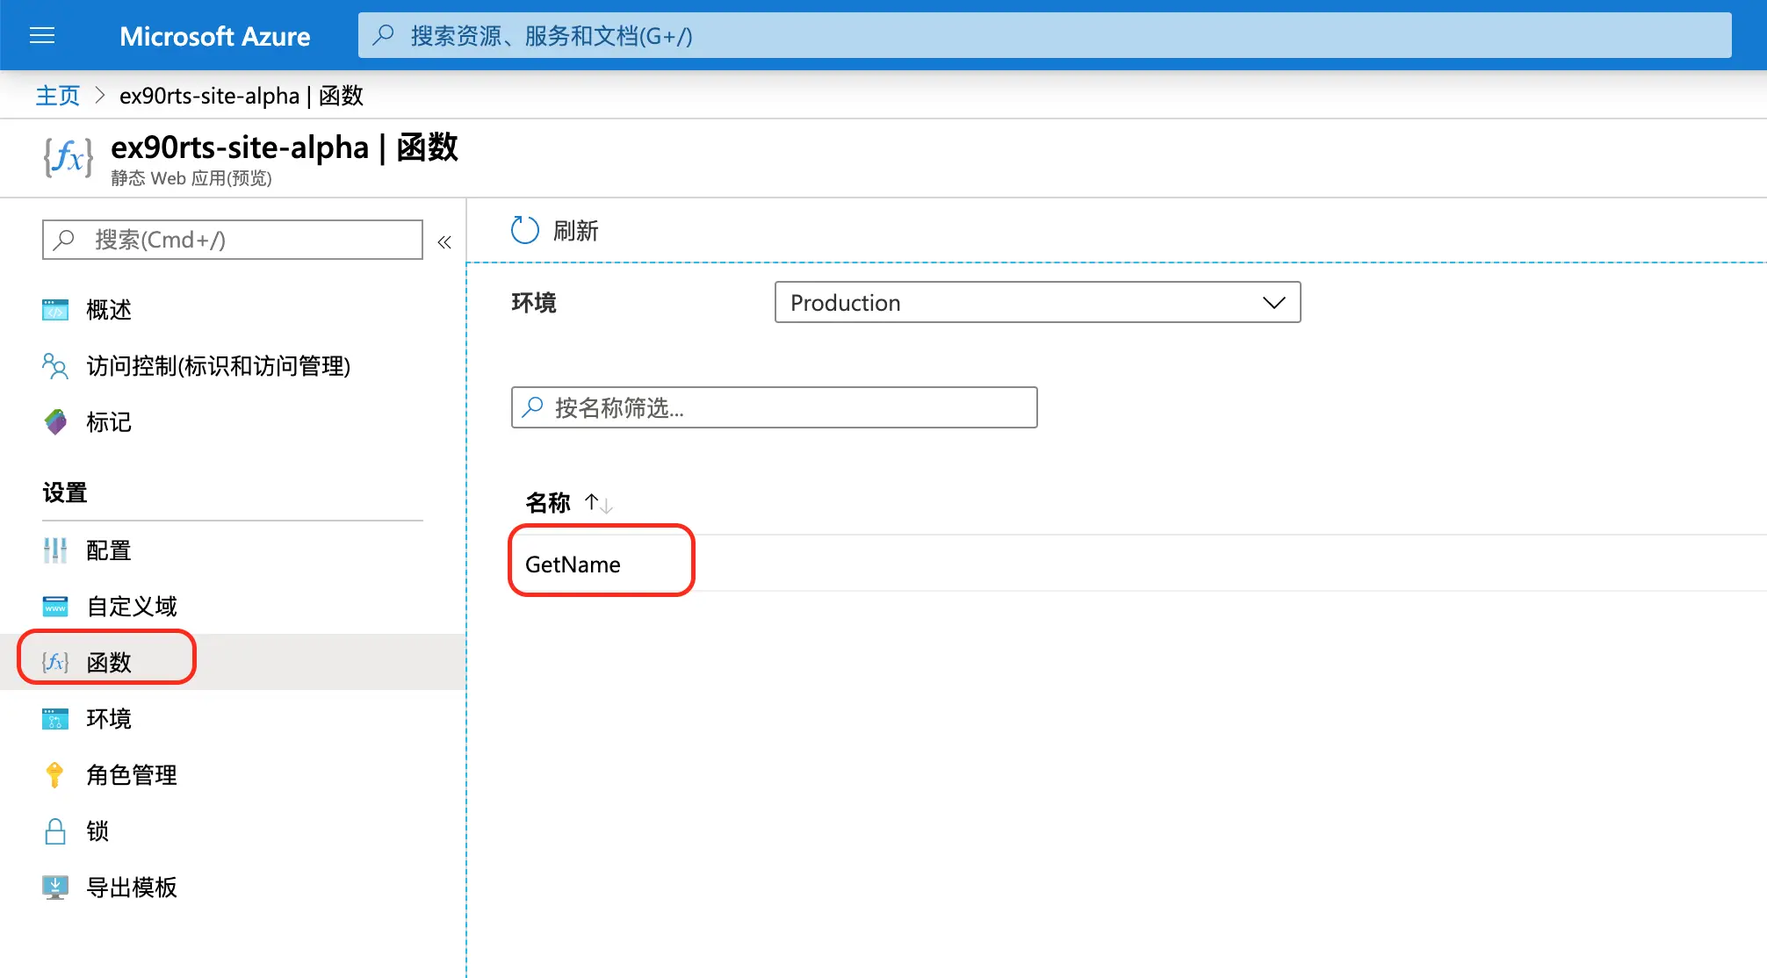This screenshot has height=978, width=1767.
Task: Open the Production environment dropdown
Action: point(1036,303)
